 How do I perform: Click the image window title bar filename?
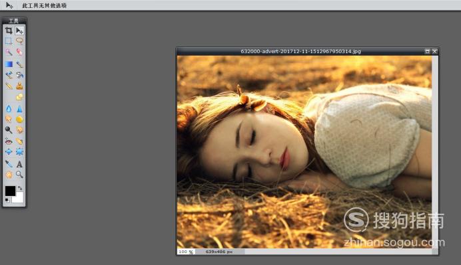[300, 51]
